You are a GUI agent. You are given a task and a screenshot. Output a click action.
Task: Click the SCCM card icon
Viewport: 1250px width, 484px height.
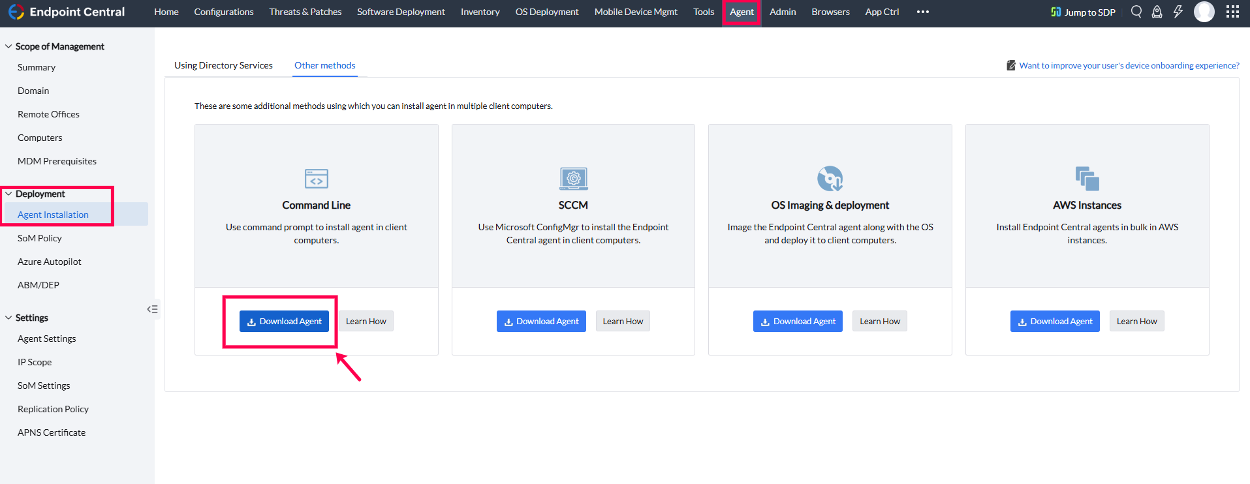[x=573, y=179]
